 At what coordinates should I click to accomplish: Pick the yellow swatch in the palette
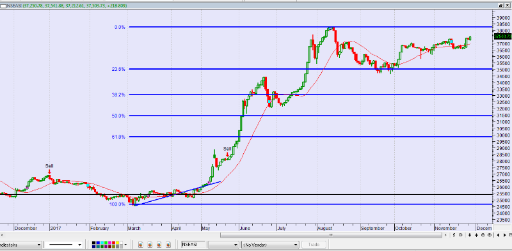coord(118,243)
